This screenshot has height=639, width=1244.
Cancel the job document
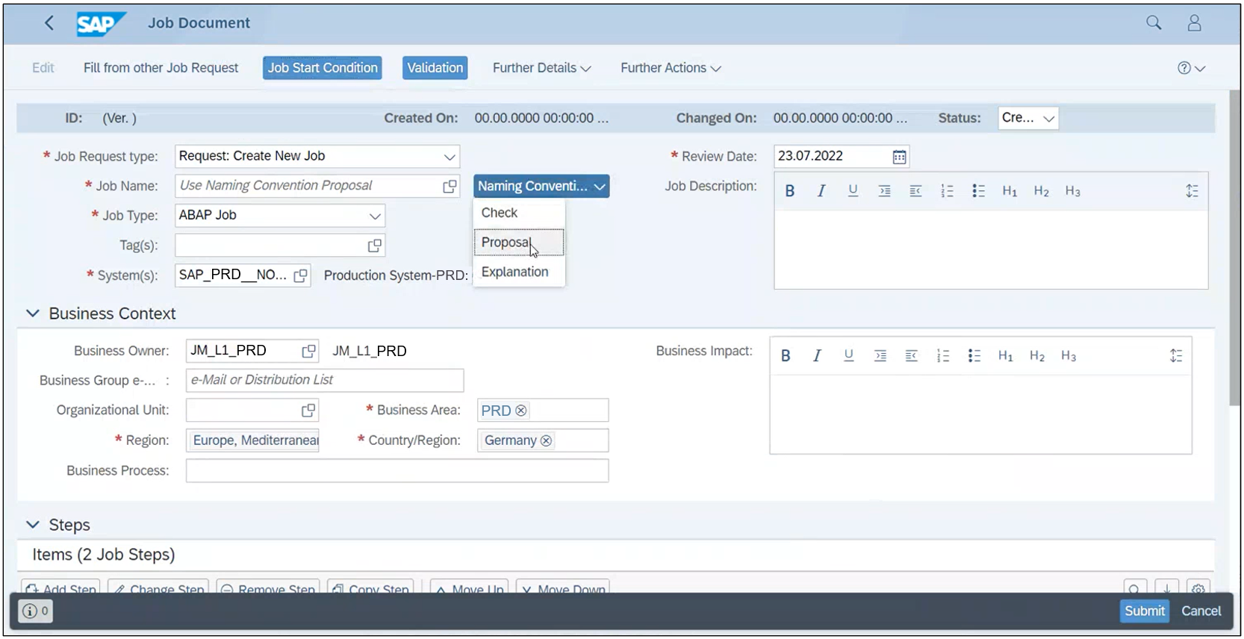click(1201, 611)
